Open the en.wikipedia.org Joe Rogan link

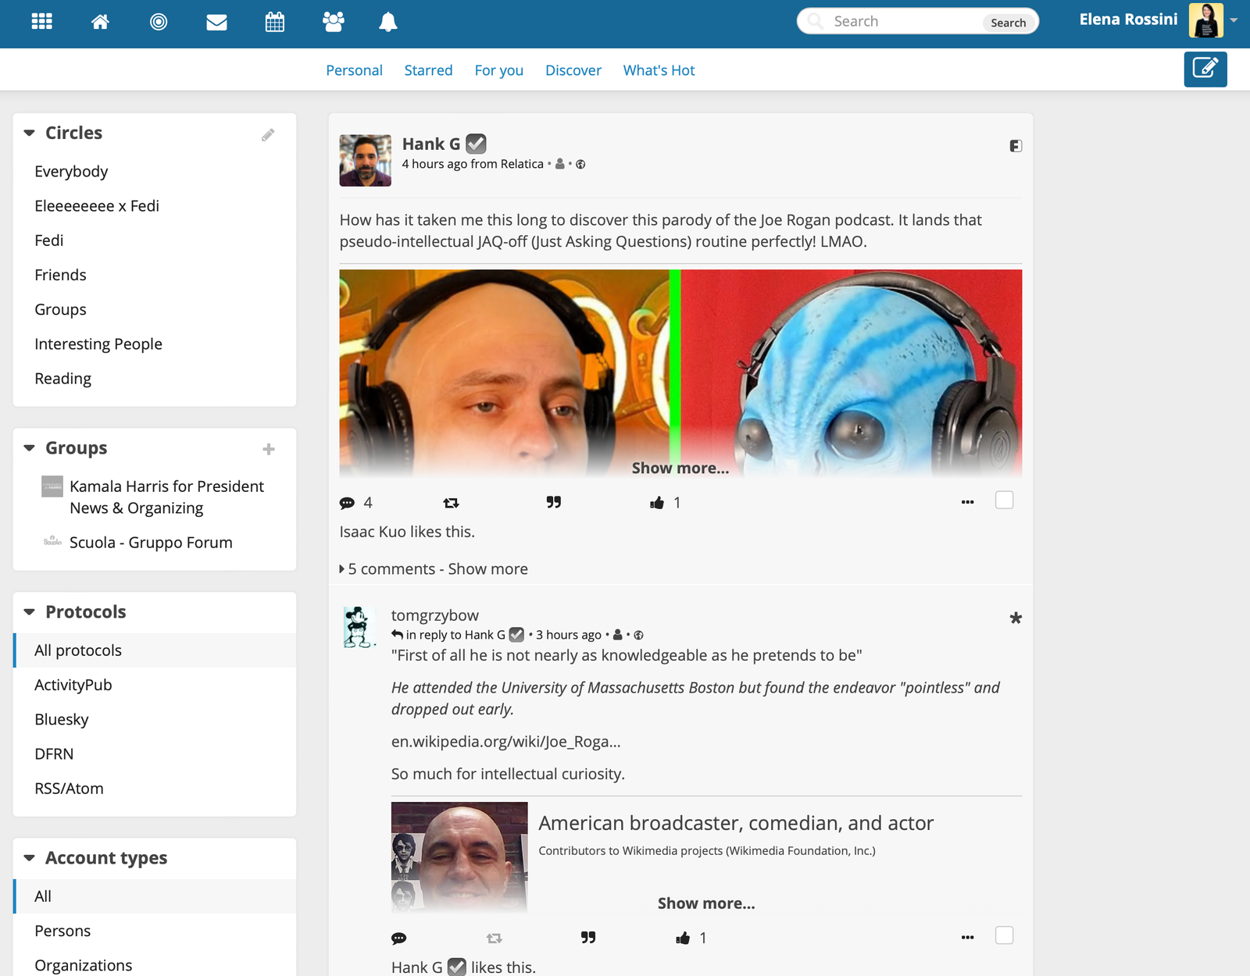[x=505, y=742]
